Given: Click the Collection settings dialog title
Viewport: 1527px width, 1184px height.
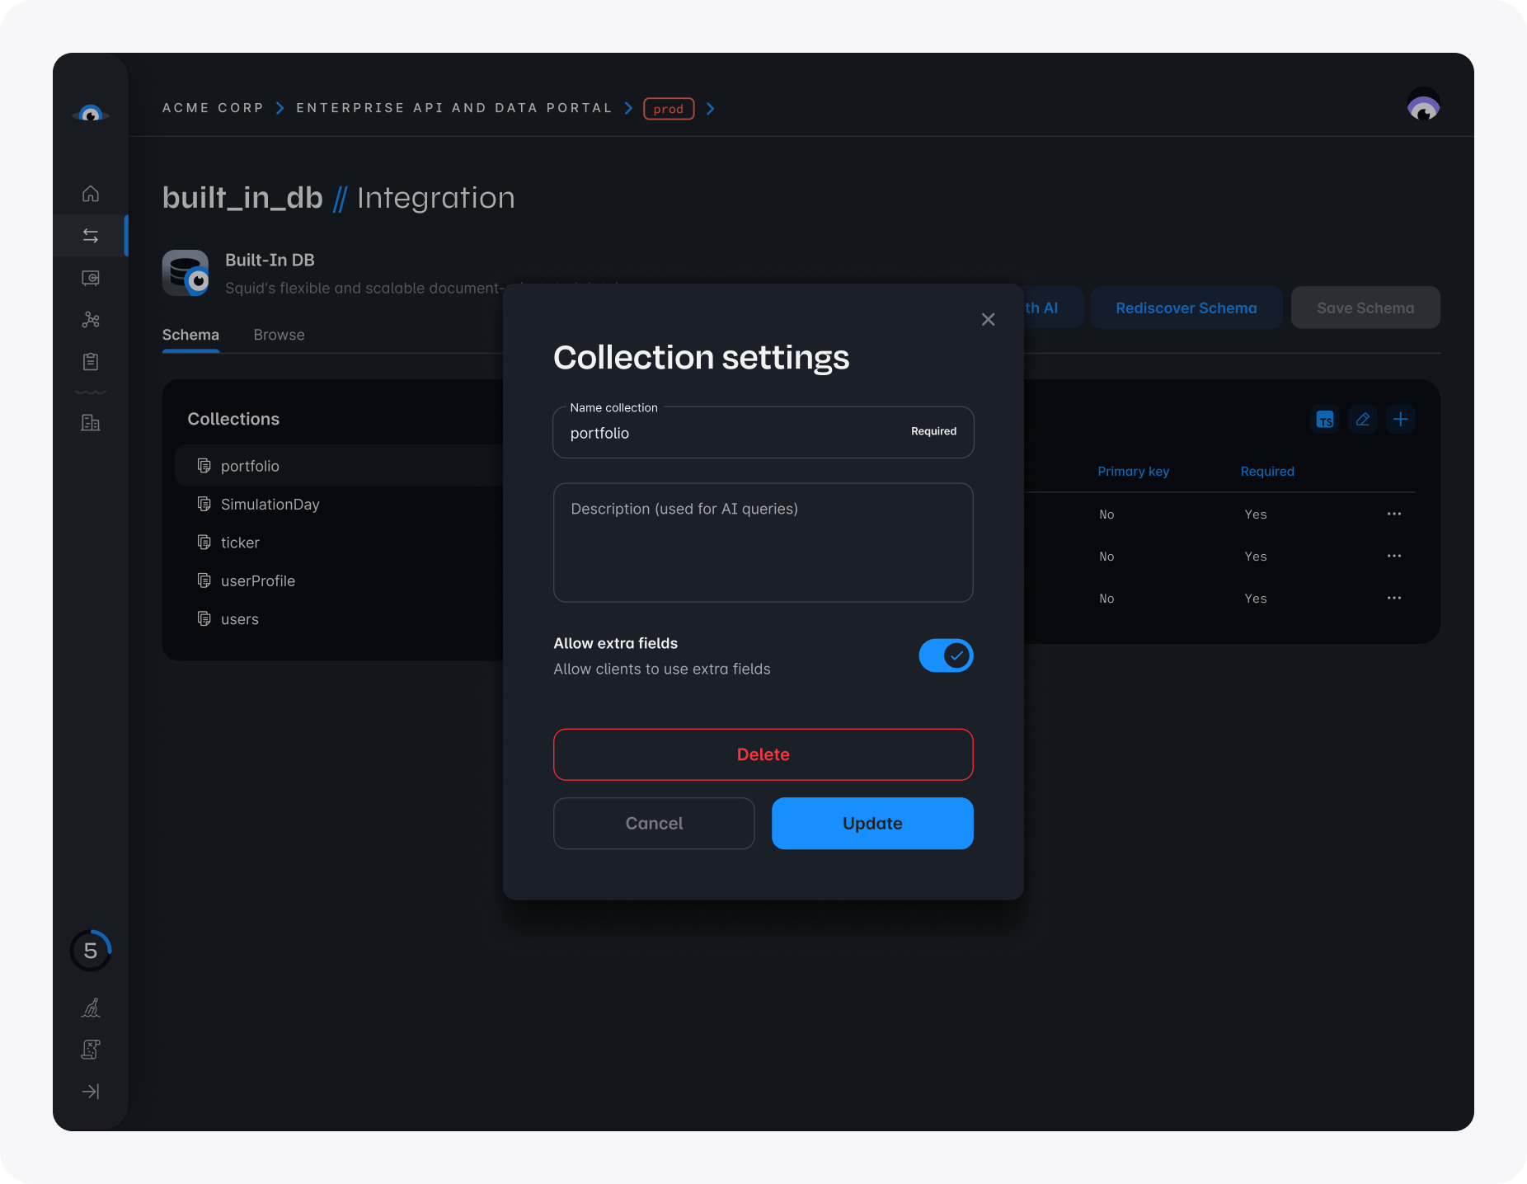Looking at the screenshot, I should point(701,357).
